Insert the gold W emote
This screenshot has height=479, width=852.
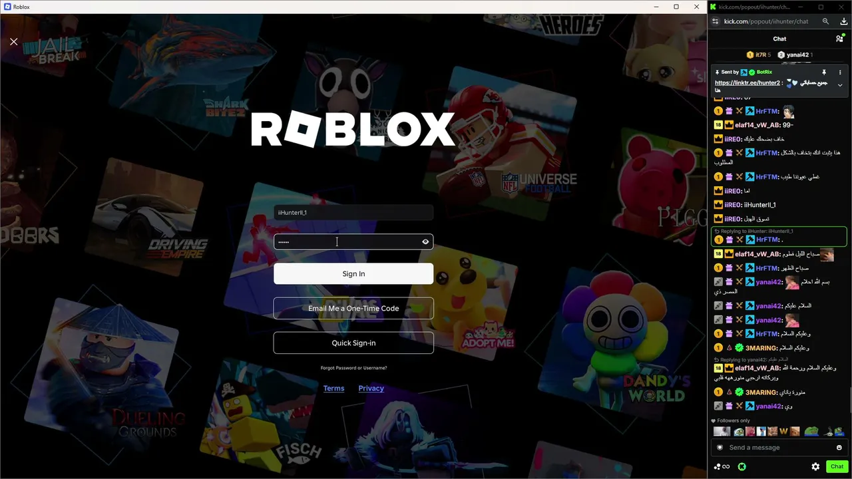click(x=783, y=432)
